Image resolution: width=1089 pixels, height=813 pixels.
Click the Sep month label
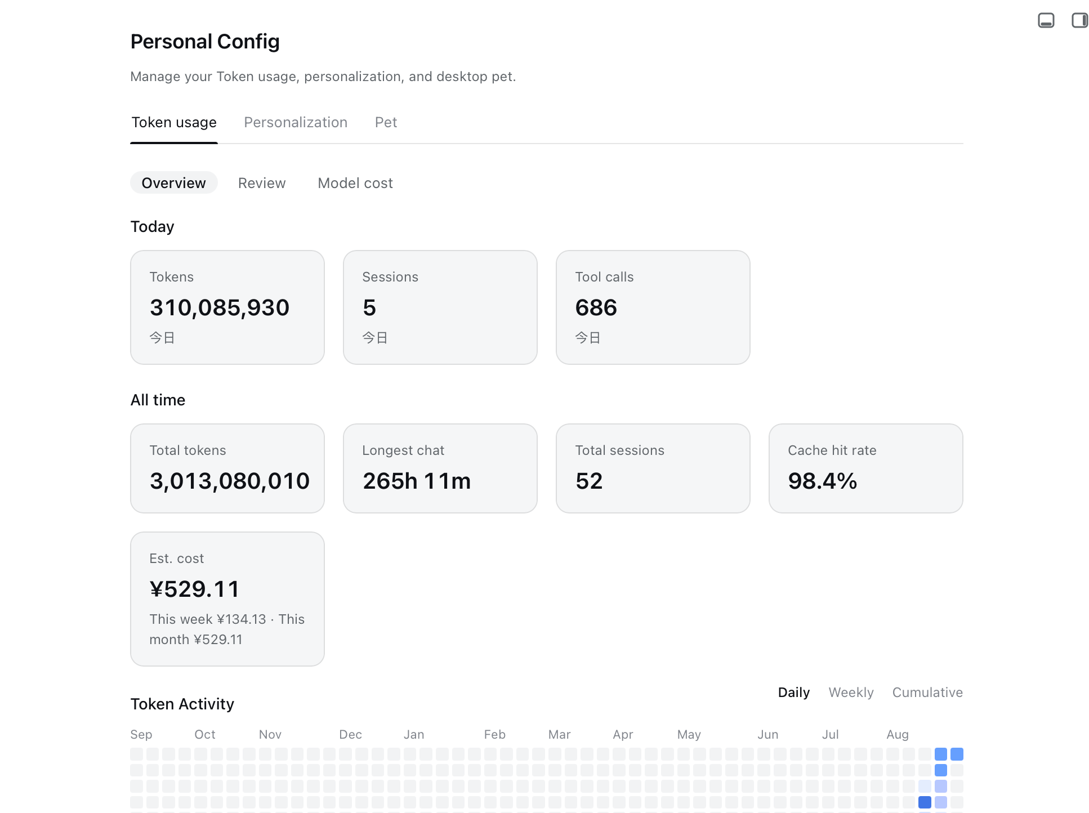point(141,734)
